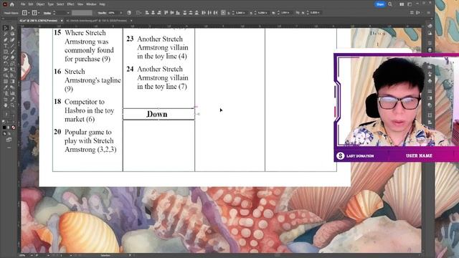The width and height of the screenshot is (459, 258).
Task: Select the Artboard tool
Action: 6,100
